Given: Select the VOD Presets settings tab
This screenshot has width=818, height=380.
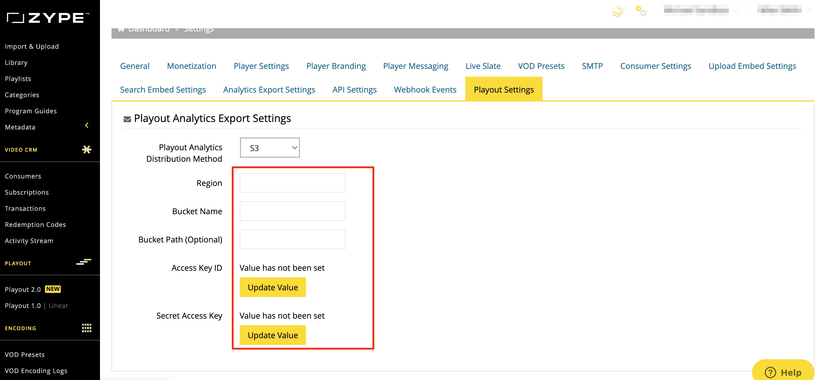Looking at the screenshot, I should [541, 66].
